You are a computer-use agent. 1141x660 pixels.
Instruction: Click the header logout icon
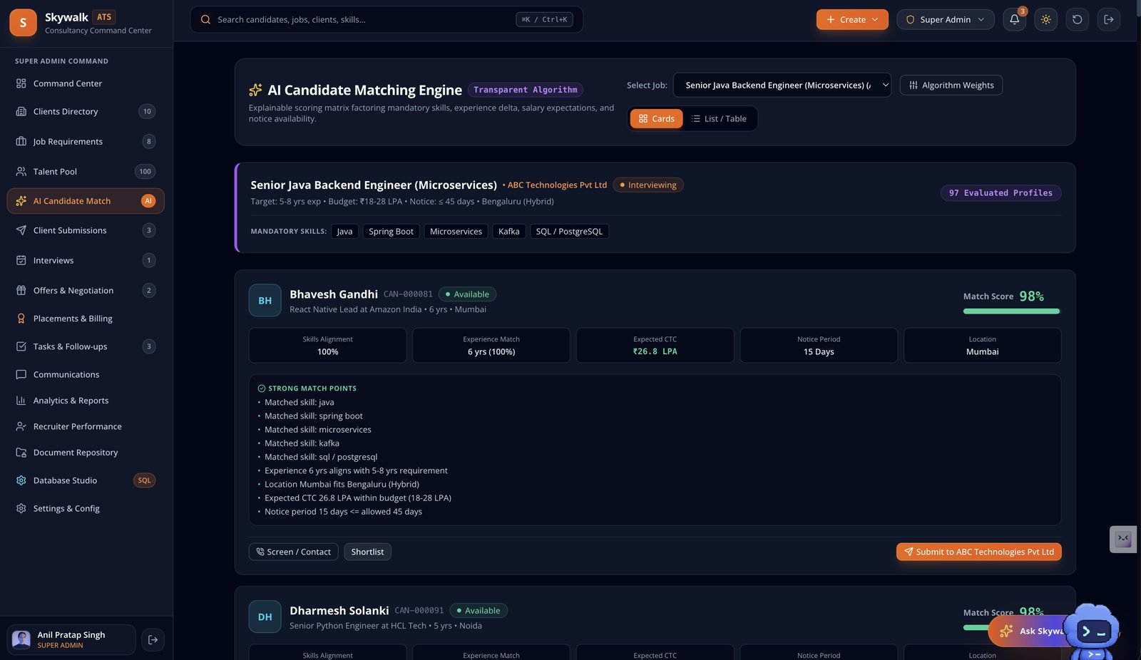(1109, 19)
